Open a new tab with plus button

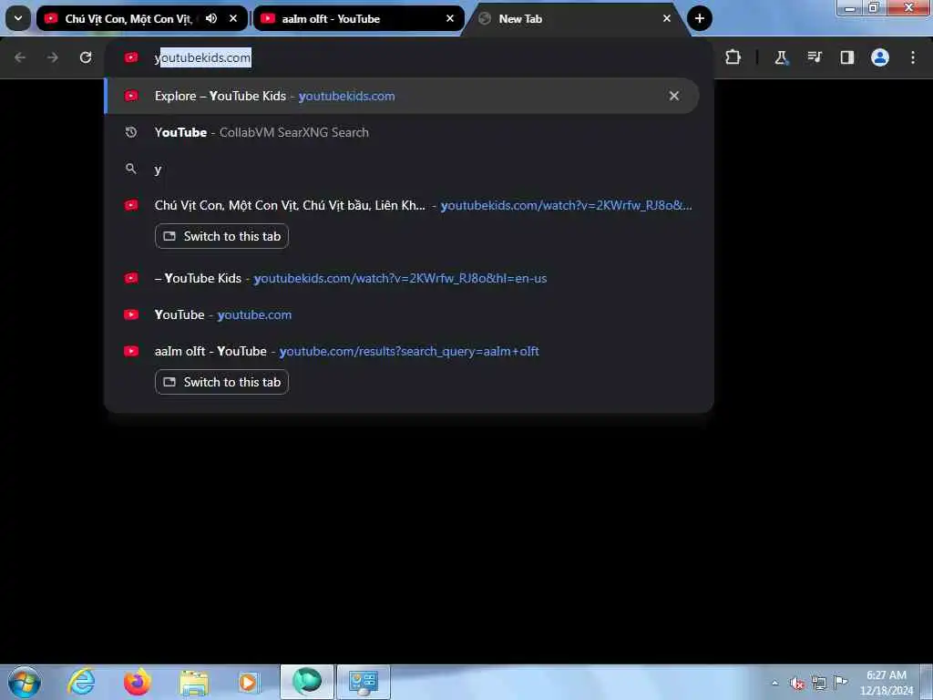click(x=699, y=18)
